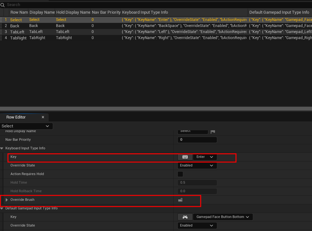Viewport: 312px width, 231px height.
Task: Close the Row Editor tab
Action: [43, 117]
